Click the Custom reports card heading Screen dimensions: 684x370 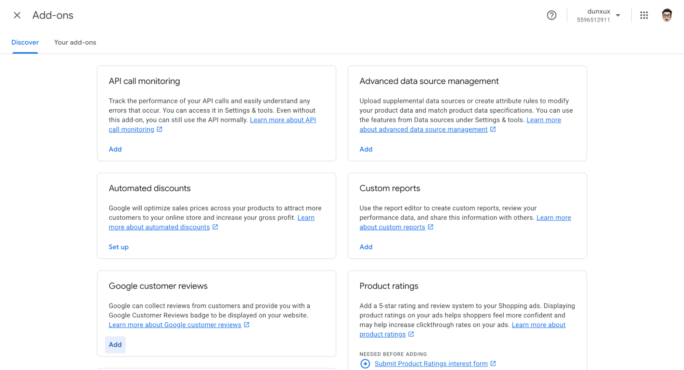coord(389,189)
